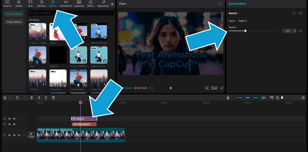Choose the Super Spot effect thumbnail
This screenshot has width=308, height=152.
pyautogui.click(x=38, y=32)
